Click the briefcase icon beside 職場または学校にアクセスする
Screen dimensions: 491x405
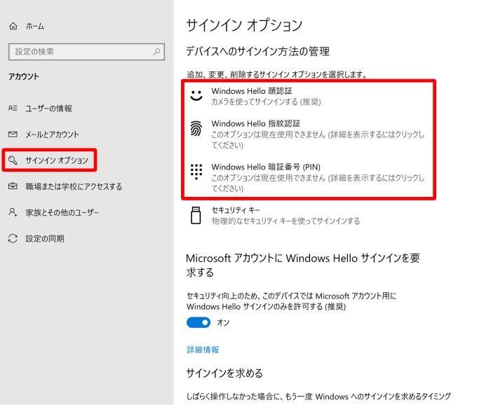(x=13, y=186)
